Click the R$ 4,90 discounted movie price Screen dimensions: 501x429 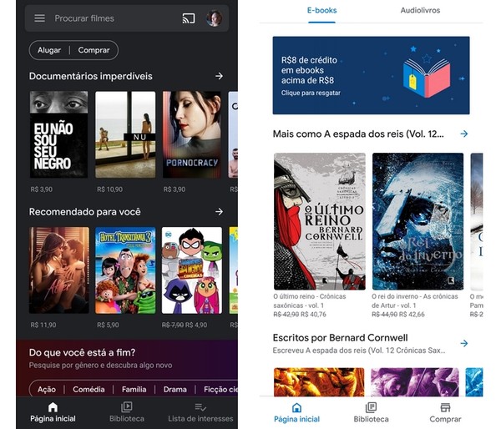click(x=196, y=325)
